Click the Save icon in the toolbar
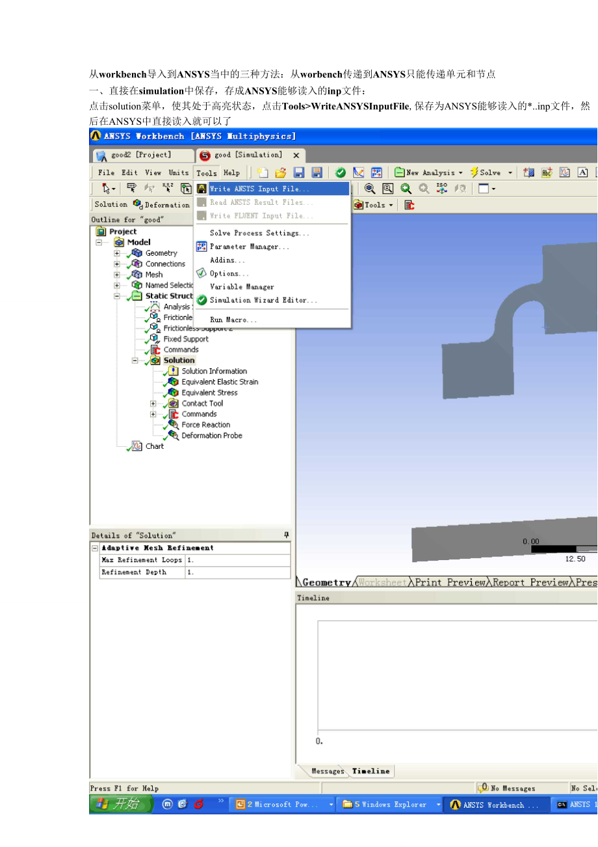 click(x=300, y=172)
